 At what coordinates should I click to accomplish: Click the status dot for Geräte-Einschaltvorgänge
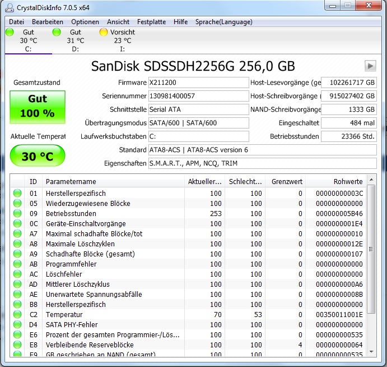tap(17, 223)
